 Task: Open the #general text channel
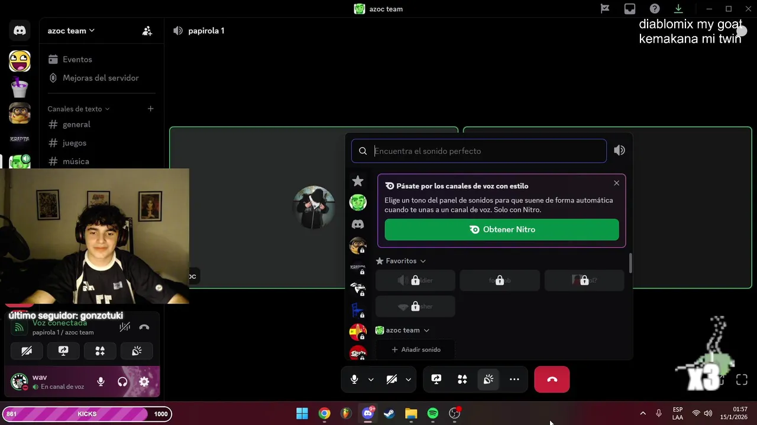76,125
